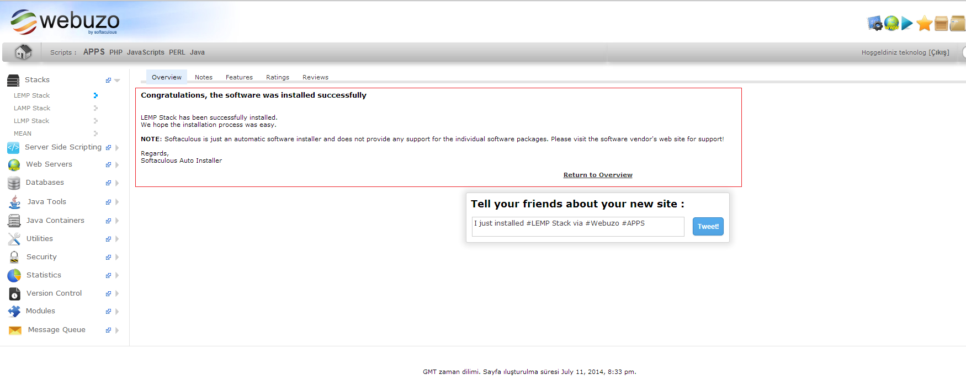The height and width of the screenshot is (385, 966).
Task: Click the Web Servers globe icon in sidebar
Action: coord(14,165)
